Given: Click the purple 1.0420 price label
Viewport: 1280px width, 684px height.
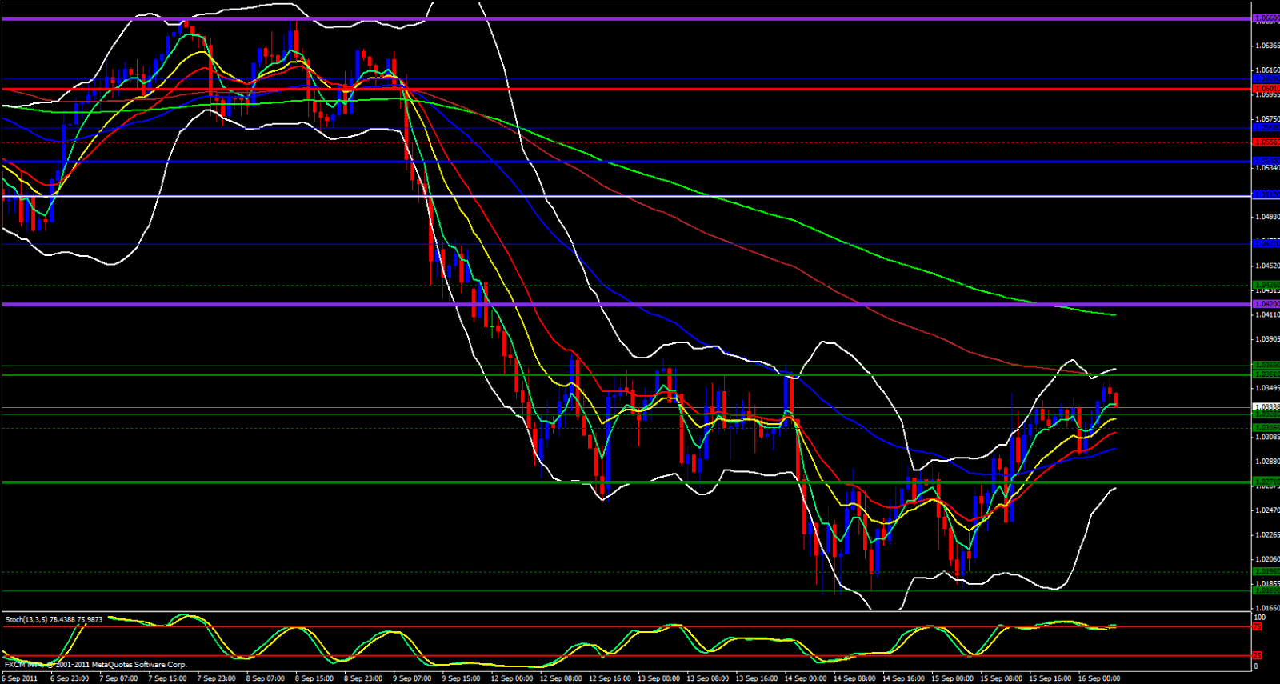Looking at the screenshot, I should 1265,304.
